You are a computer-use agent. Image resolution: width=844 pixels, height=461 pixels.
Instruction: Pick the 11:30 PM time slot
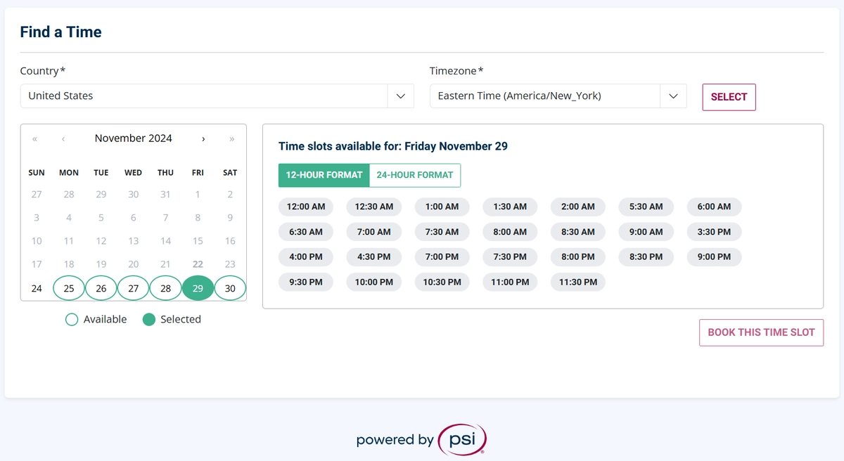pos(577,282)
